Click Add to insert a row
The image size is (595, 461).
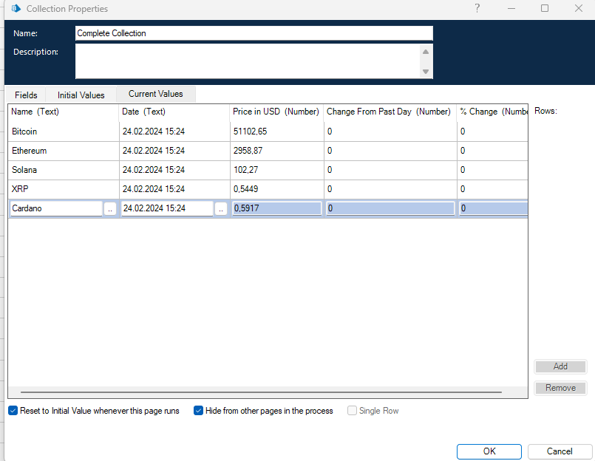pos(560,366)
